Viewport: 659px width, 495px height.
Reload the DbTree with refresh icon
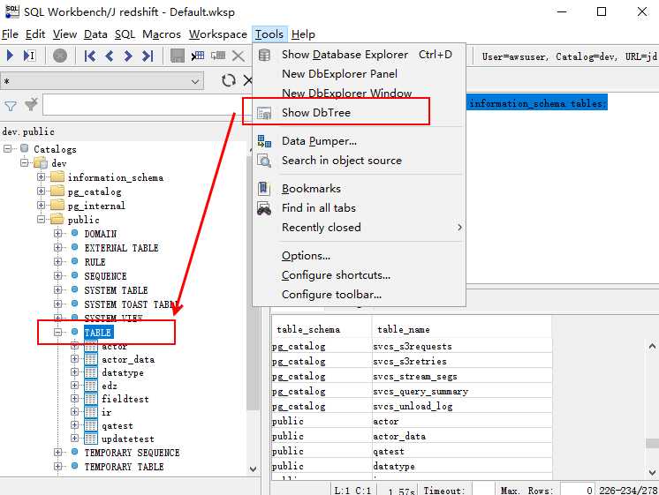pyautogui.click(x=228, y=80)
